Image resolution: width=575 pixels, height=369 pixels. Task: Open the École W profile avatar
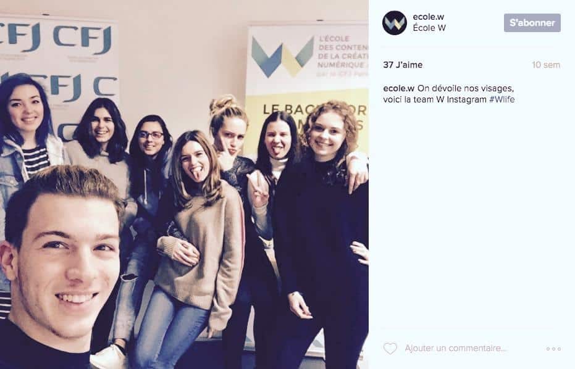394,23
